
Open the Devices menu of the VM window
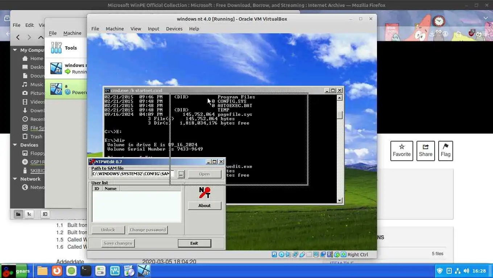174,29
